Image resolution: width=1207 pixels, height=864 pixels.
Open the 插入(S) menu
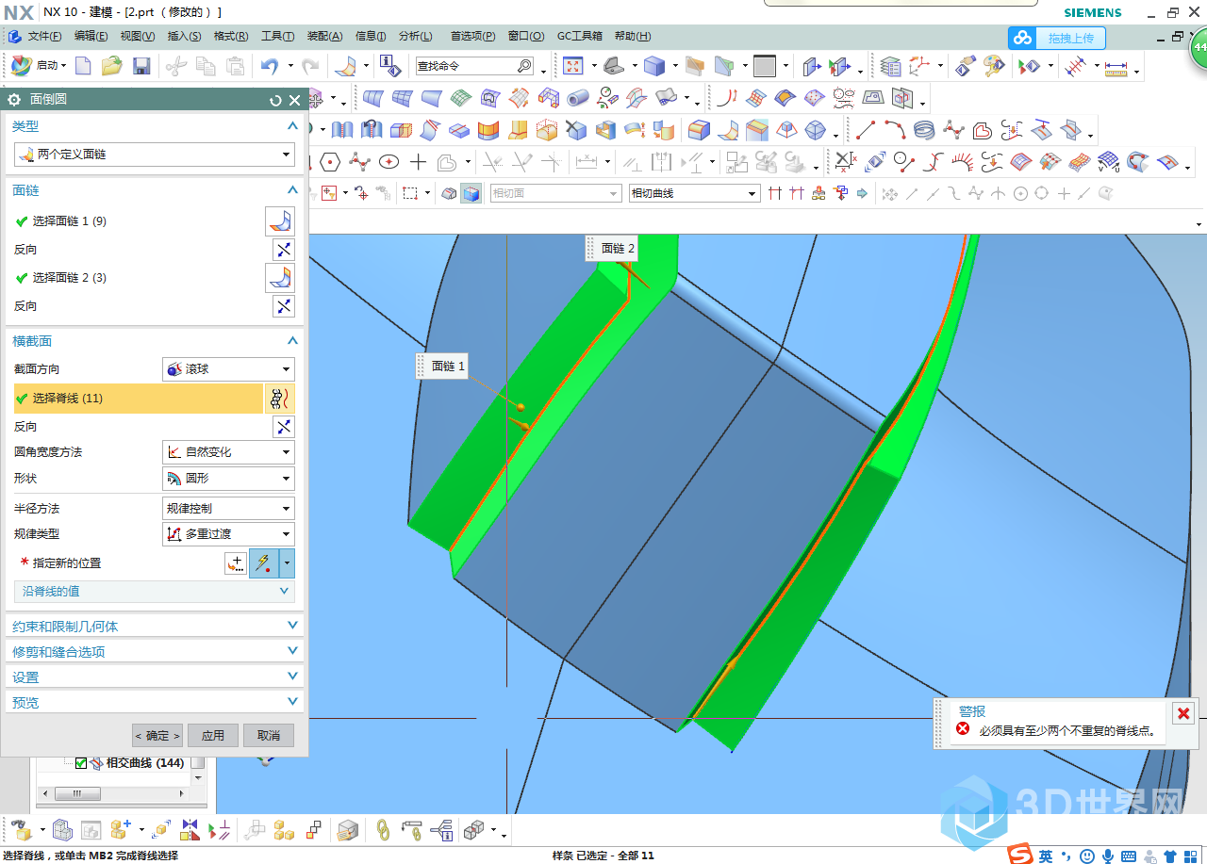[184, 37]
